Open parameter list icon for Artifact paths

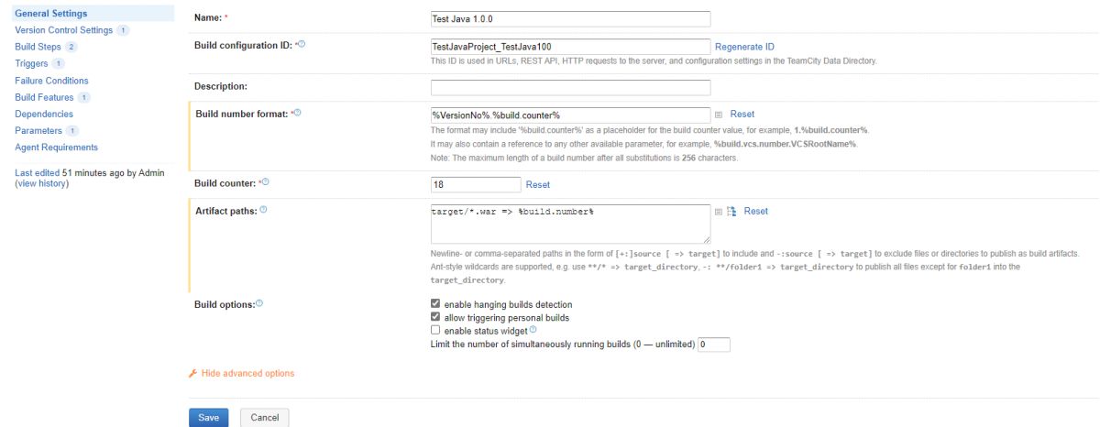pos(719,212)
